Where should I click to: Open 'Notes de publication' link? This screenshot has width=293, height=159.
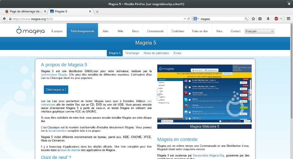(156, 53)
